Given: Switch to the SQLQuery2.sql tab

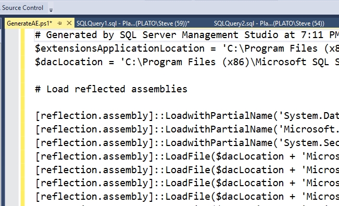Looking at the screenshot, I should 269,23.
